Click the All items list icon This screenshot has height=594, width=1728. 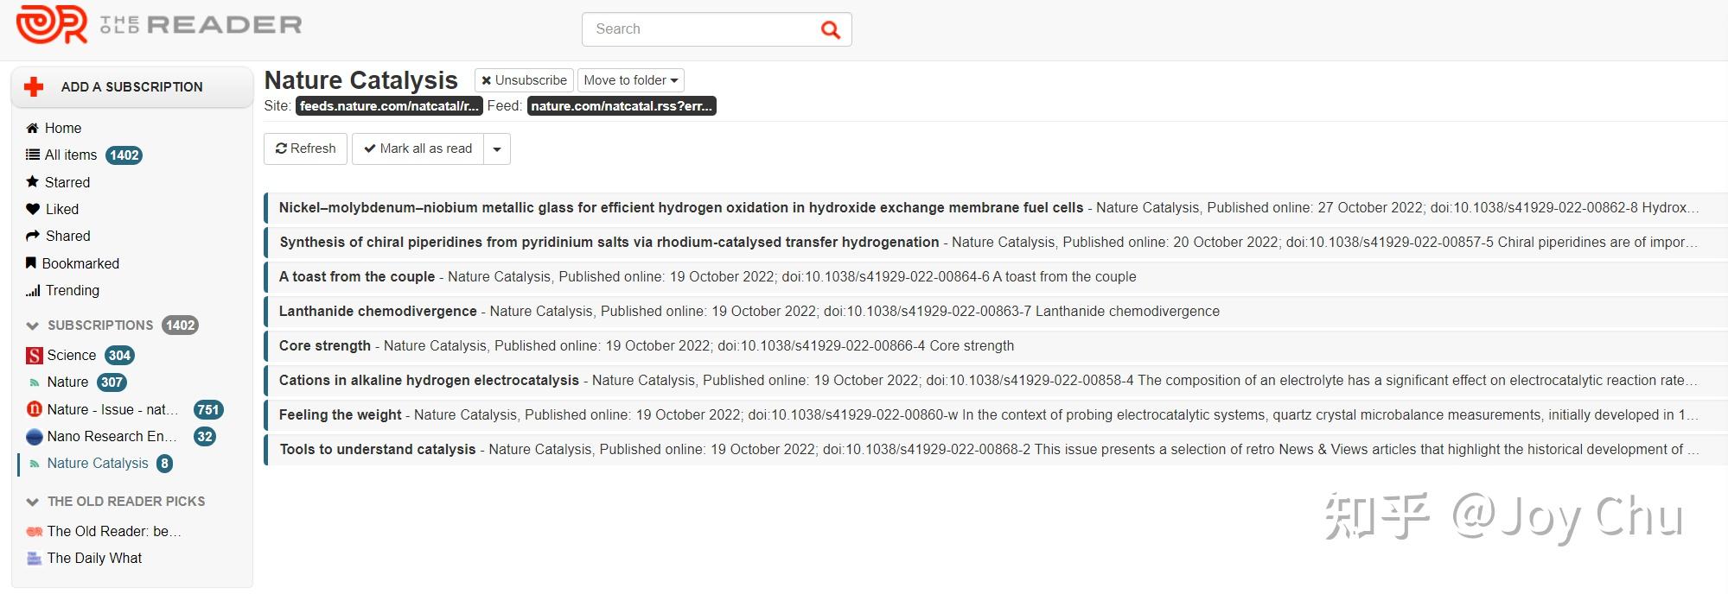coord(32,155)
